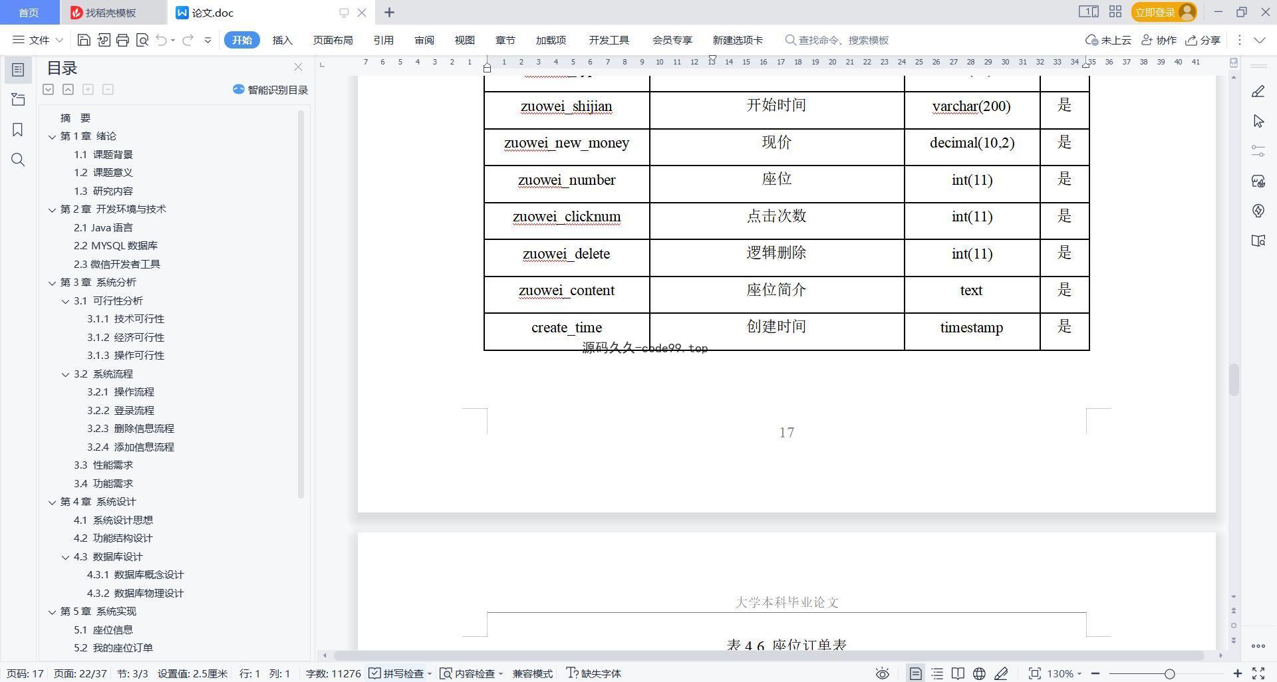Click the Undo arrow icon
The height and width of the screenshot is (682, 1277).
point(161,40)
